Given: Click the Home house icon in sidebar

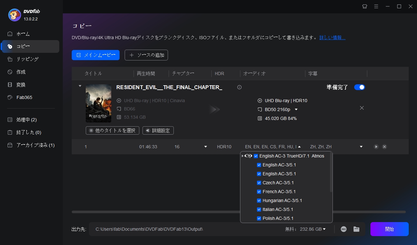Looking at the screenshot, I should point(10,34).
